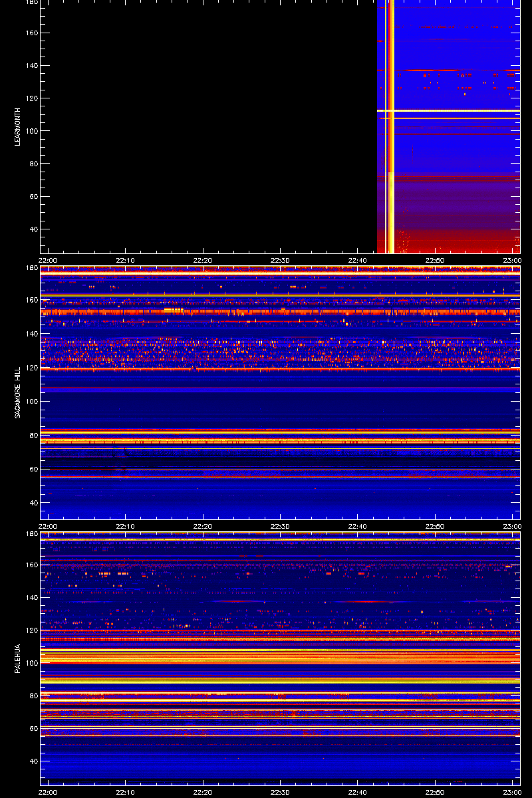
Task: Select the 160 tick label on Sagamore Hill axis
Action: coord(32,299)
